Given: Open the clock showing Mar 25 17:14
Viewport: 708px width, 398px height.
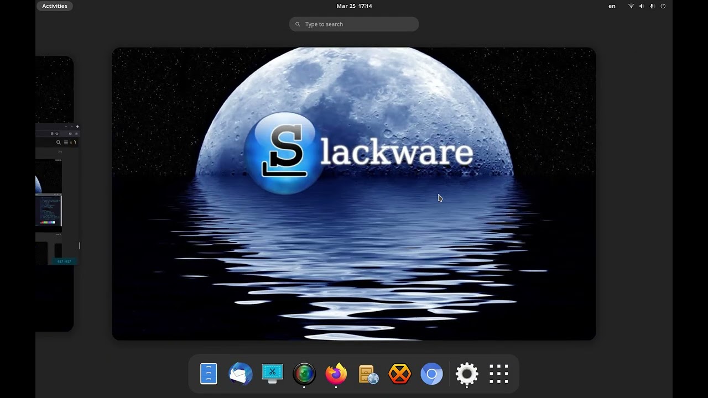Looking at the screenshot, I should point(354,6).
